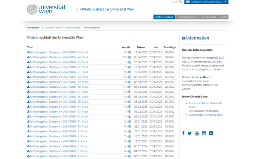The width and height of the screenshot is (255, 159).
Task: Open the search magnifier icon
Action: point(181,2)
